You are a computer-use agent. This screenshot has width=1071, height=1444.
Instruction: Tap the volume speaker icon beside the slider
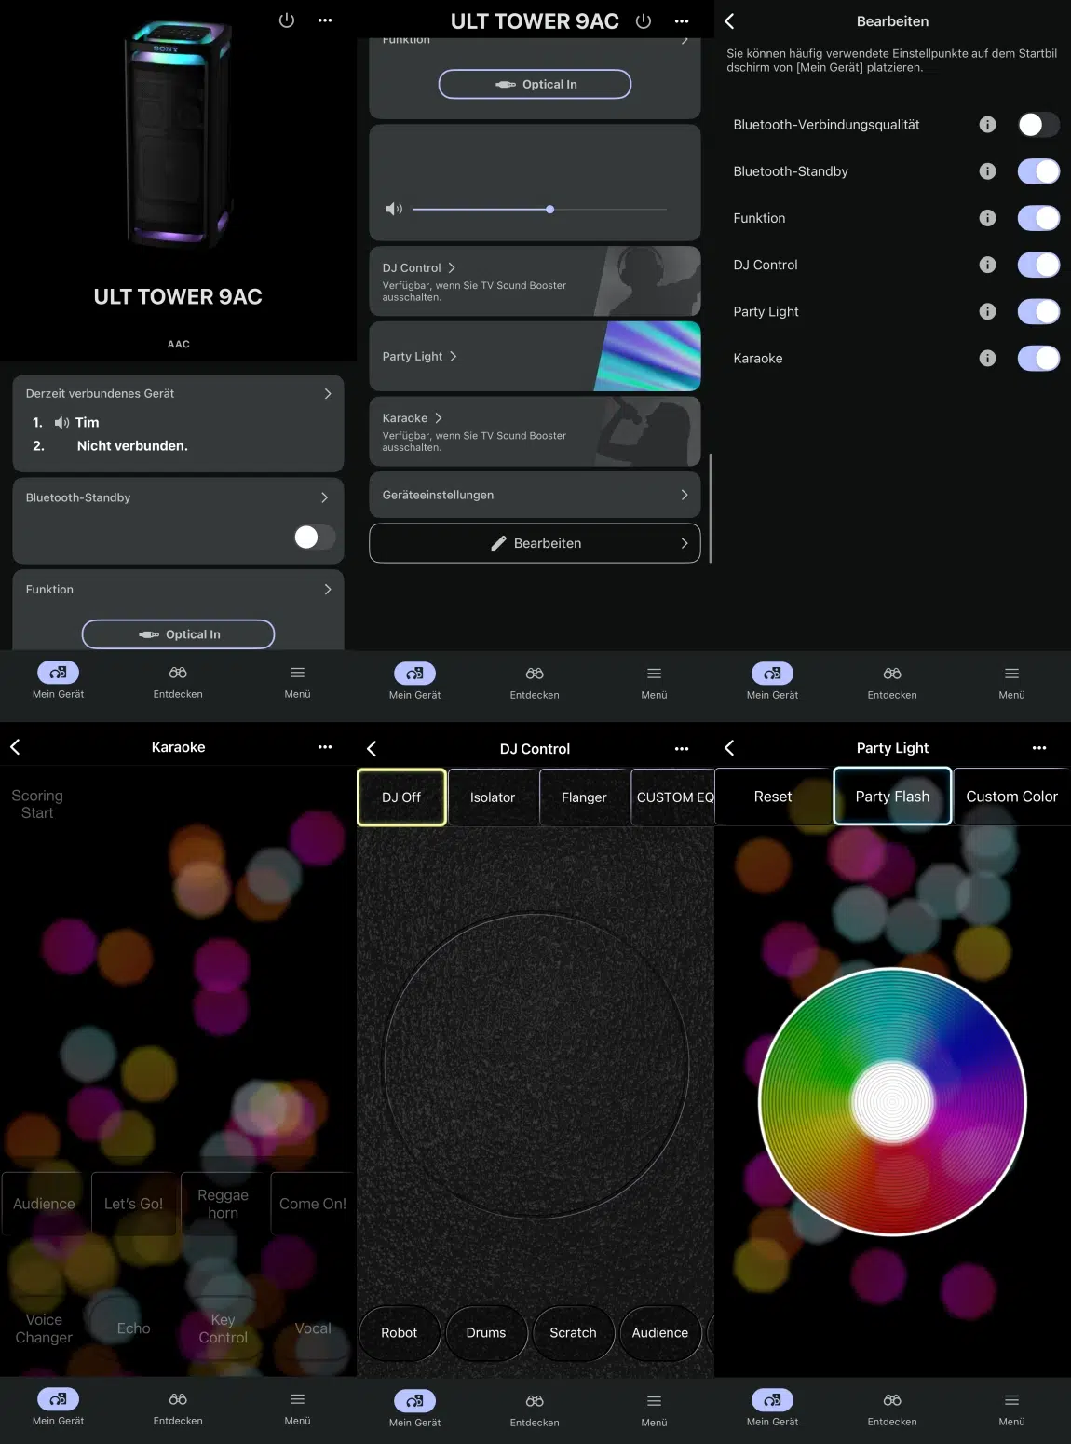pos(394,210)
